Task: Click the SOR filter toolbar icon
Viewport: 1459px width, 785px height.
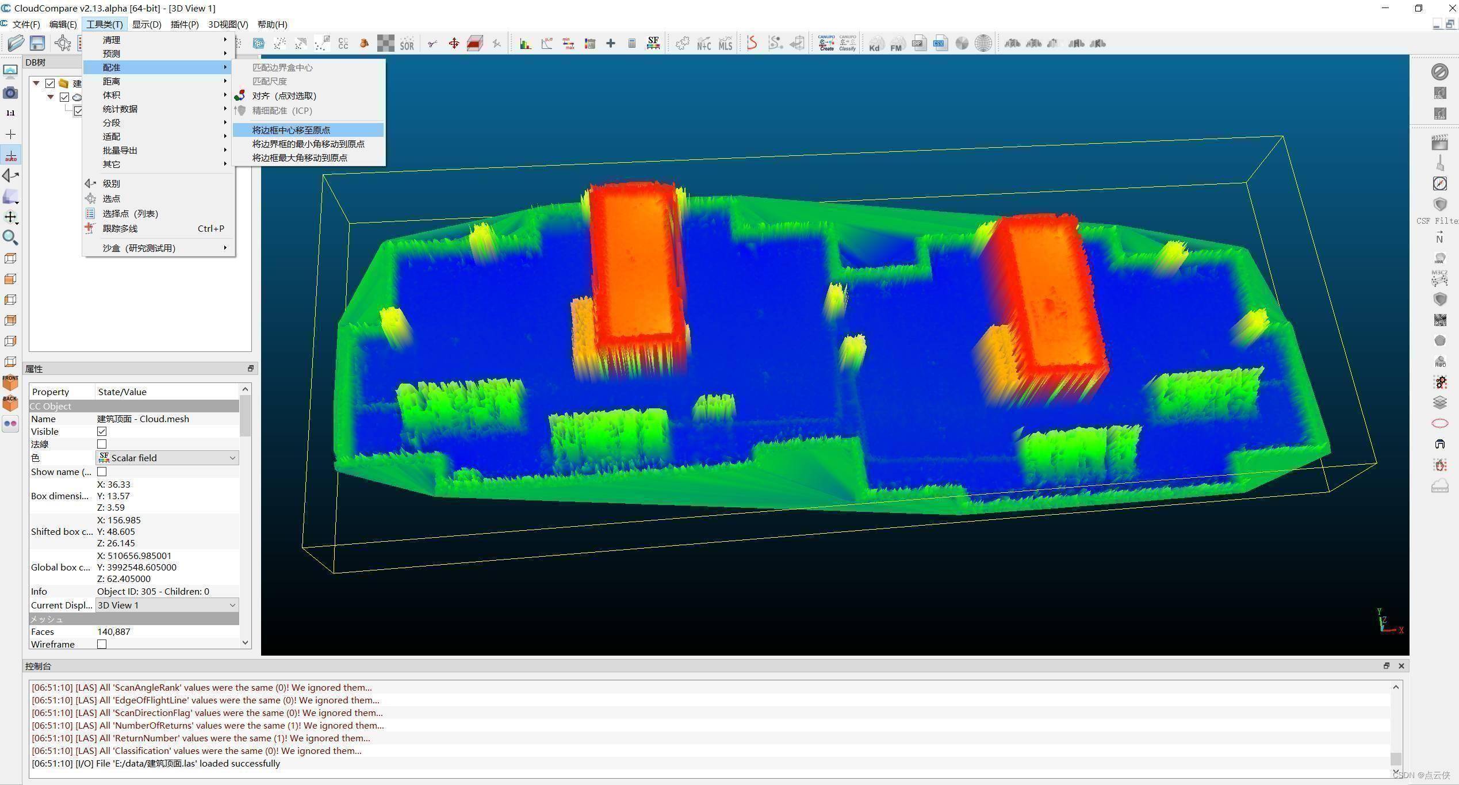Action: click(407, 44)
